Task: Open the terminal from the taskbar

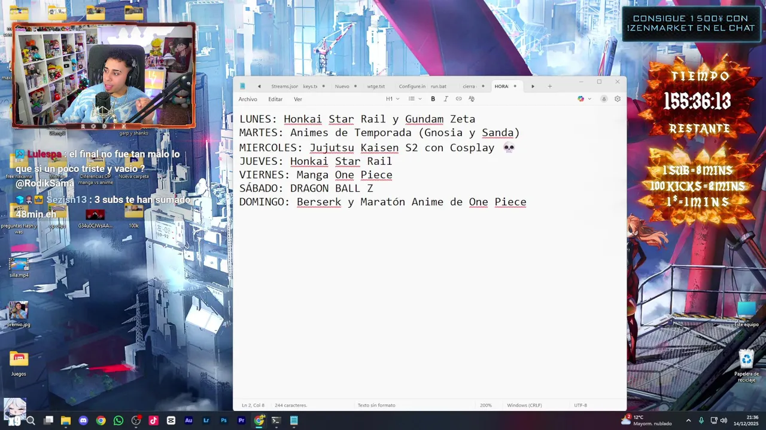Action: click(x=276, y=420)
